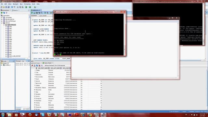Expand the OIM_CUSTOM-local connection node
The height and width of the screenshot is (117, 208).
[2, 21]
